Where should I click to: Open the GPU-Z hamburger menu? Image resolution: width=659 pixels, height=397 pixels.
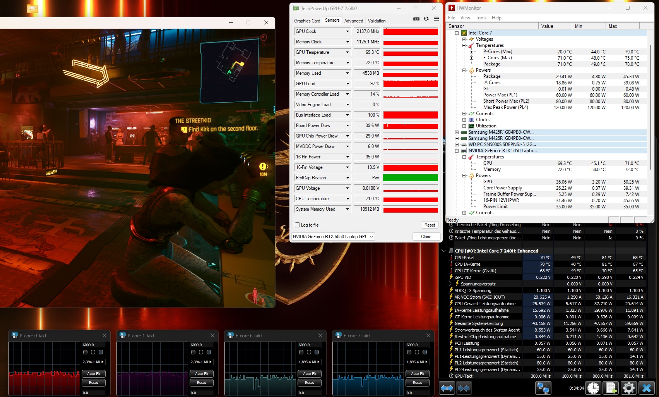point(436,19)
